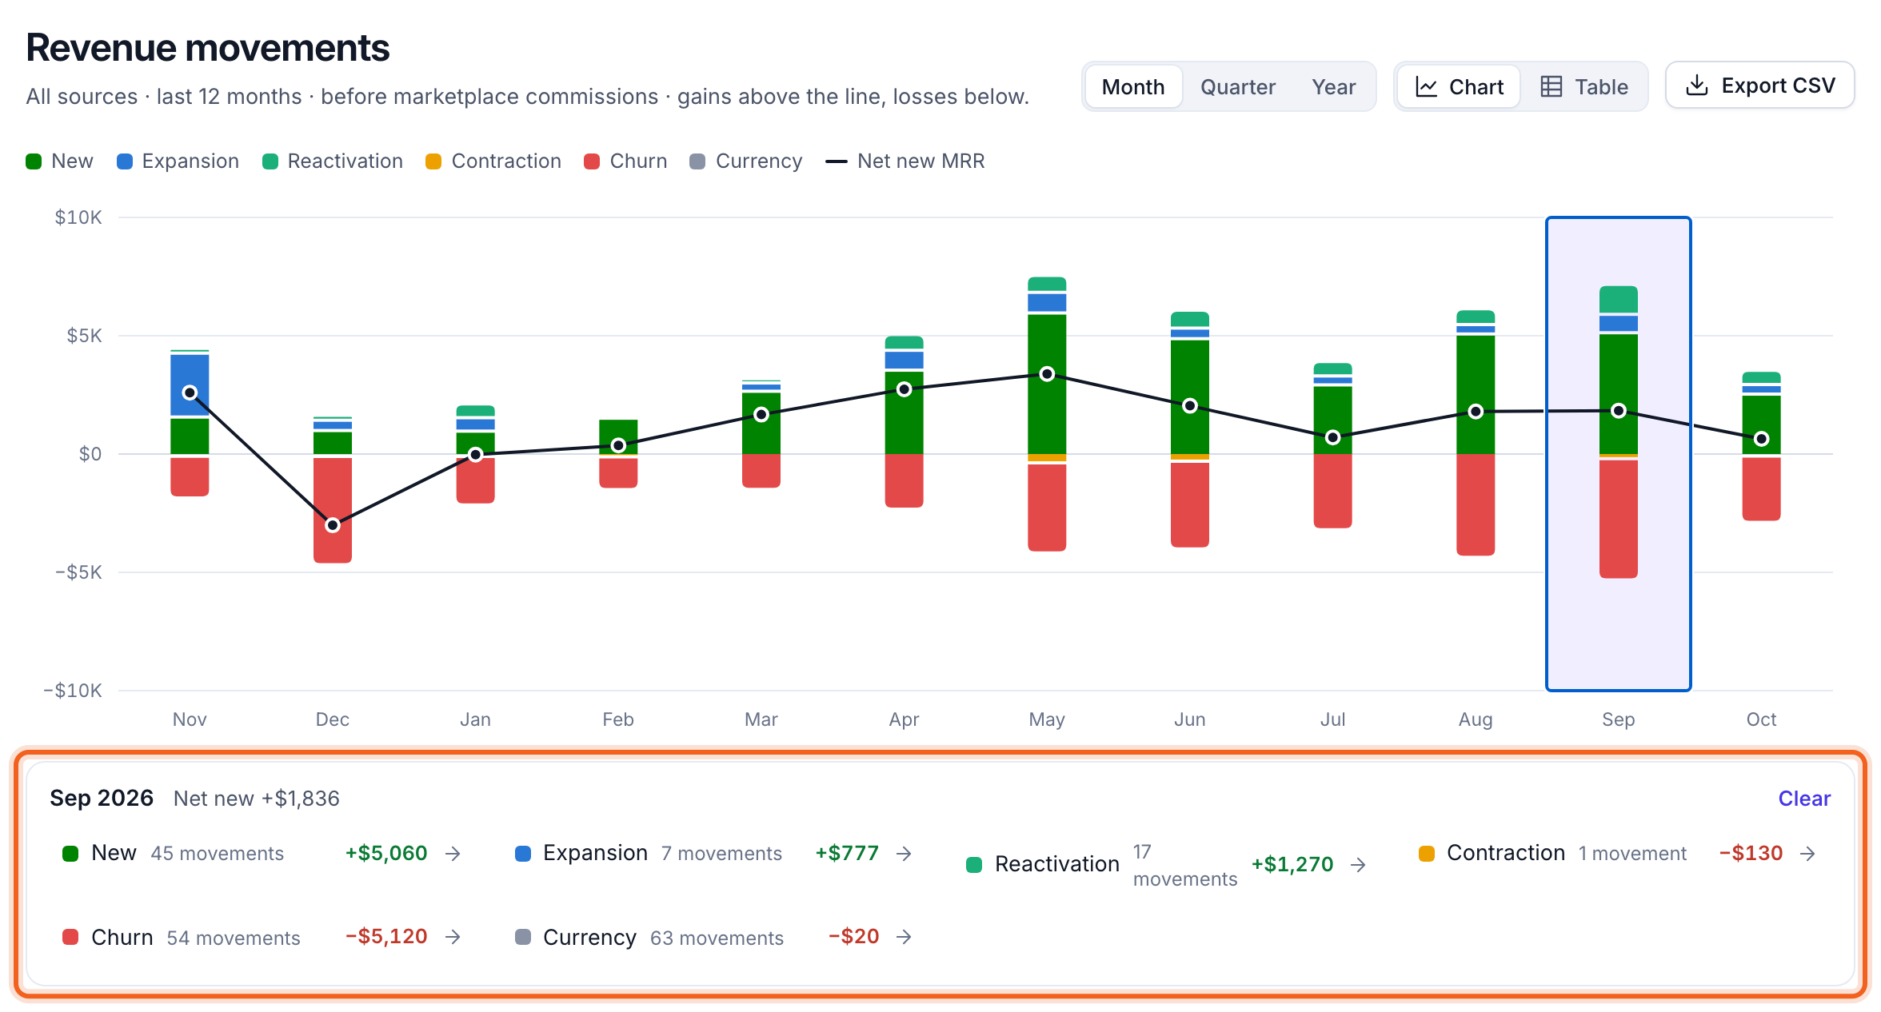The height and width of the screenshot is (1012, 1881).
Task: Open the New movements arrow
Action: [453, 854]
